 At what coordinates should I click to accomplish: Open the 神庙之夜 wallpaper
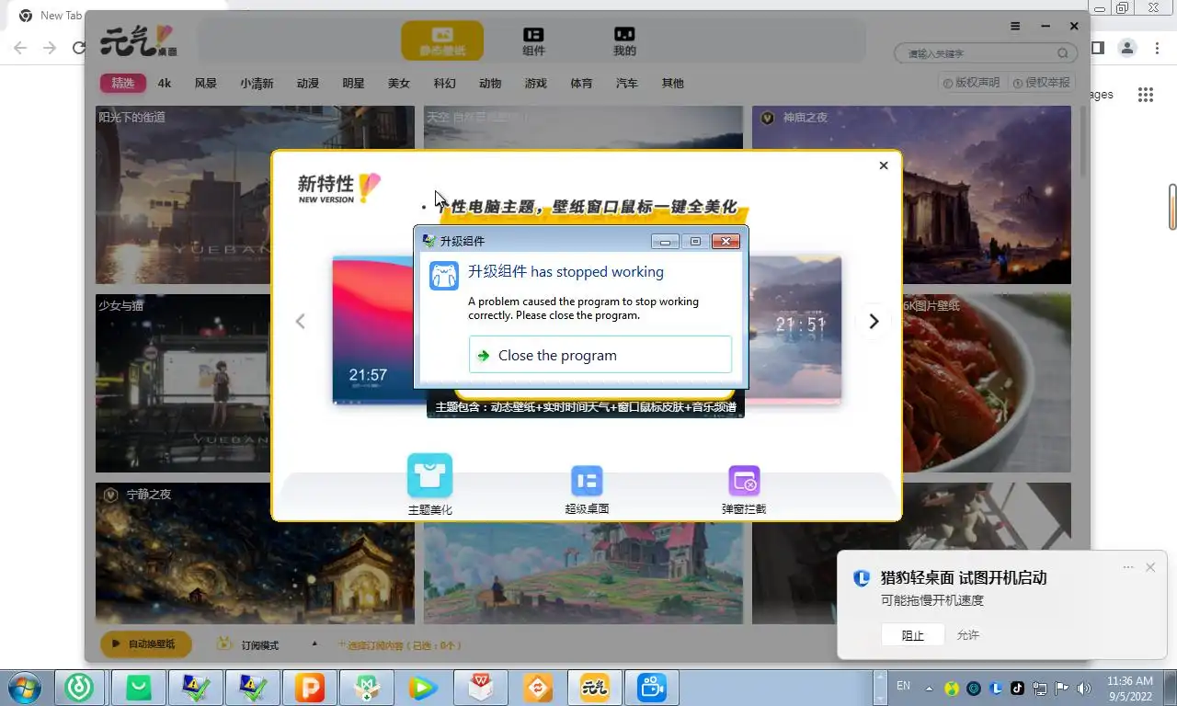911,195
